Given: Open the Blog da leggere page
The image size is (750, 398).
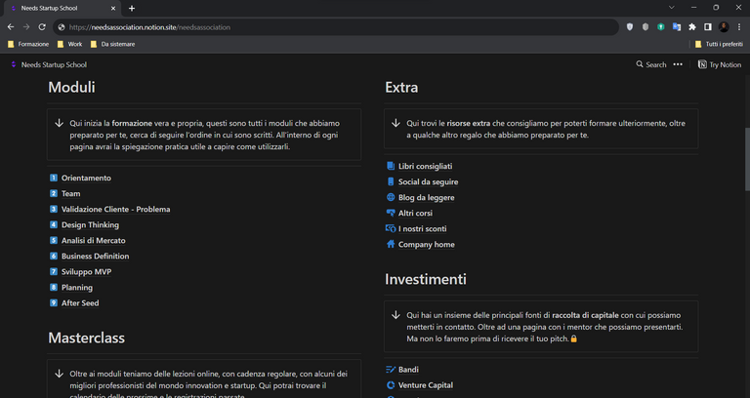Looking at the screenshot, I should coord(426,197).
